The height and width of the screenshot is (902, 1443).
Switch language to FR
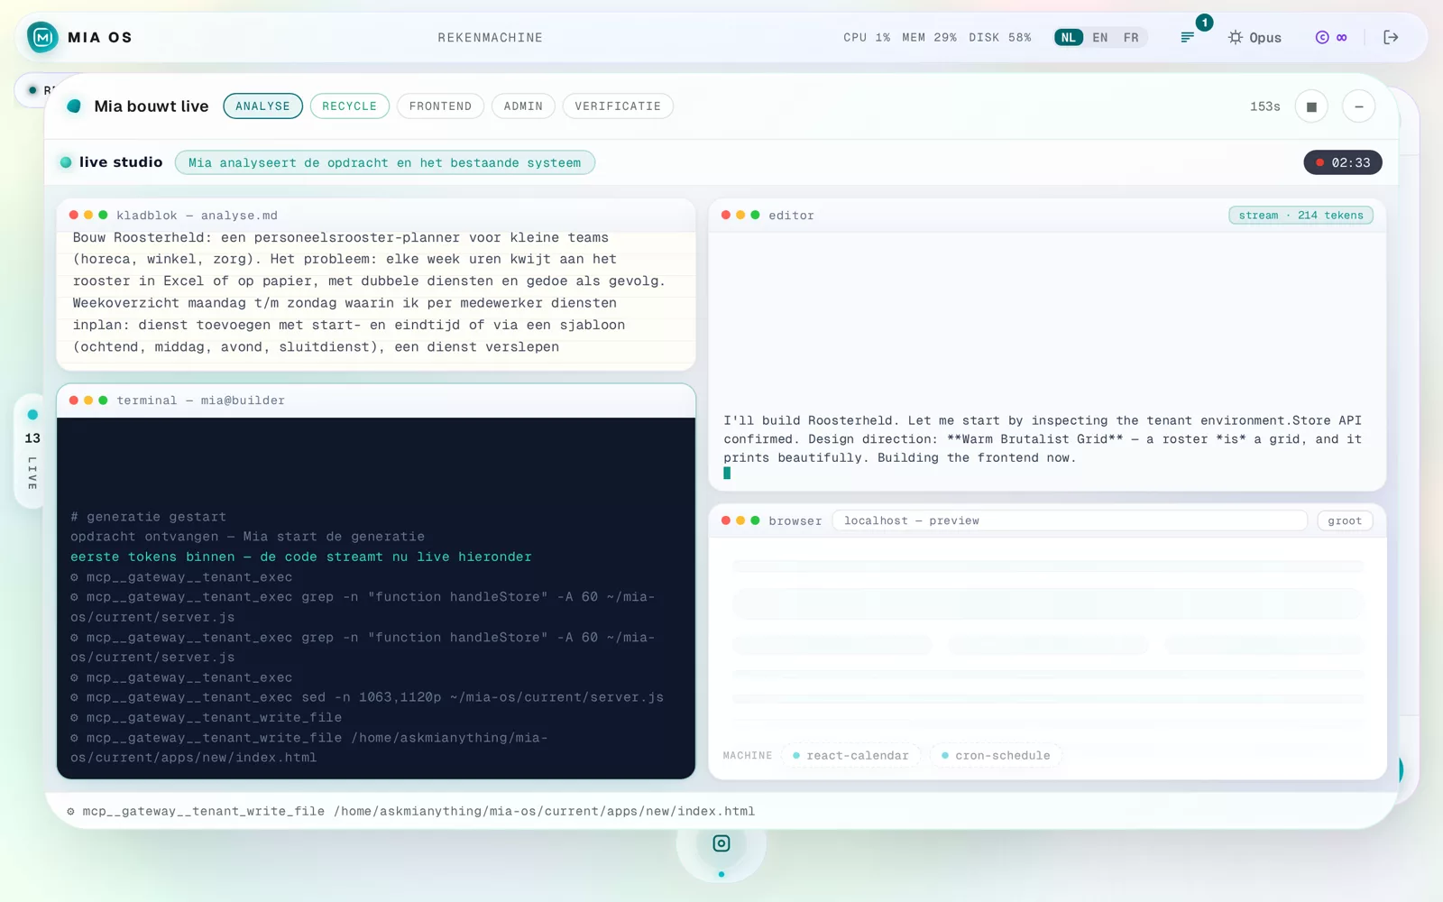pos(1131,37)
